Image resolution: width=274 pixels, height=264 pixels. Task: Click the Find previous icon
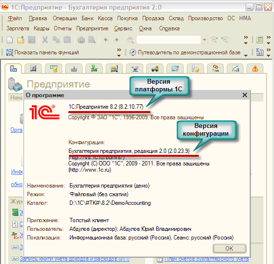click(225, 40)
